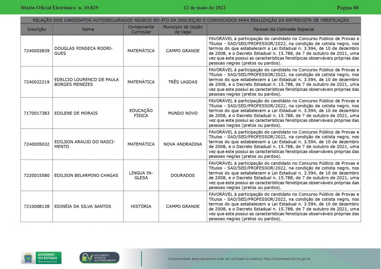The height and width of the screenshot is (269, 381).
Task: Open the imprensaoficial.ms.gov.br link in footer
Action: click(287, 259)
